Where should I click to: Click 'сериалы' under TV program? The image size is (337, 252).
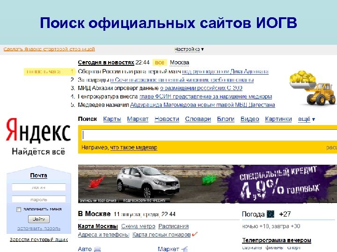click(x=252, y=248)
